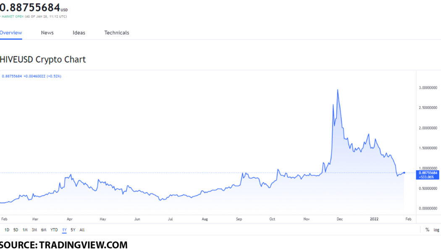Click the MARKET OPEN status indicator
Screen dimensions: 441x252
(x=12, y=16)
